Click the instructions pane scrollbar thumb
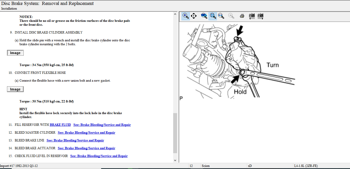The width and height of the screenshot is (350, 169). coord(175,133)
